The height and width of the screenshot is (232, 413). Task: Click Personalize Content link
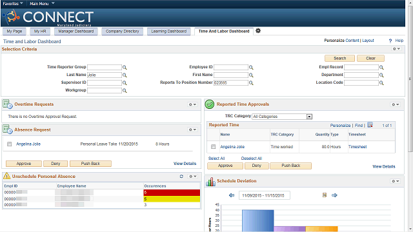coord(341,41)
